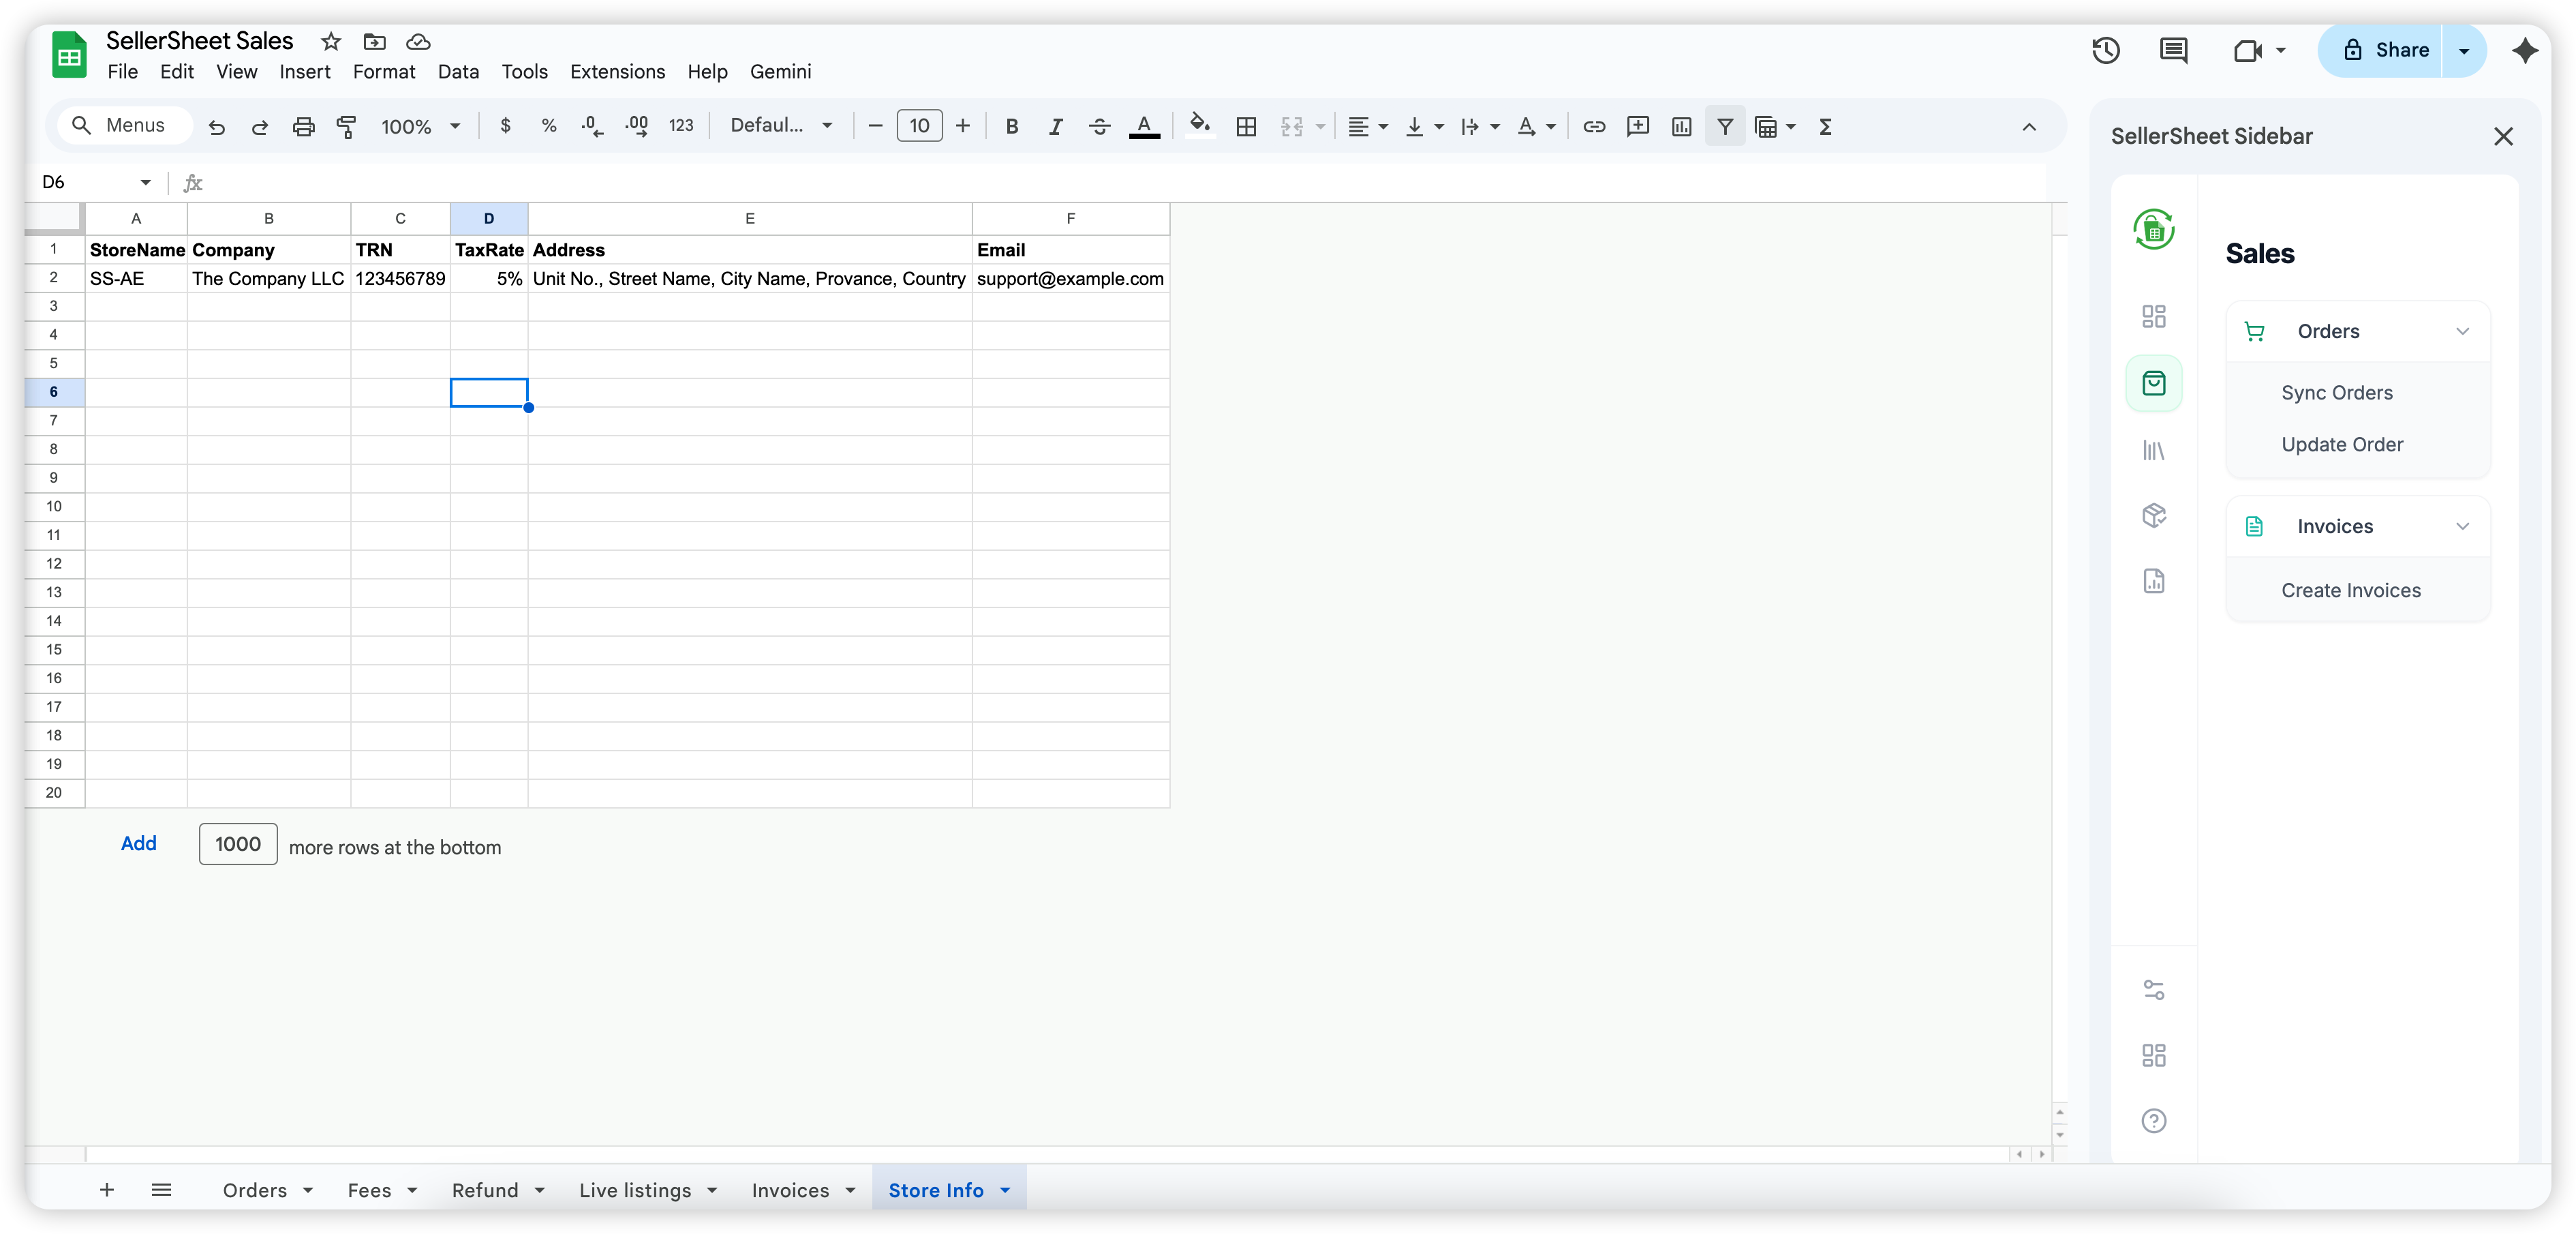Click Sync Orders in sidebar
This screenshot has width=2576, height=1234.
coord(2336,392)
